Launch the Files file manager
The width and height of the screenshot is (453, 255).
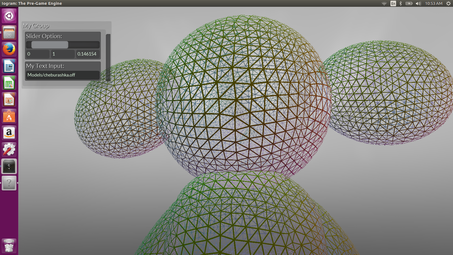tap(9, 33)
